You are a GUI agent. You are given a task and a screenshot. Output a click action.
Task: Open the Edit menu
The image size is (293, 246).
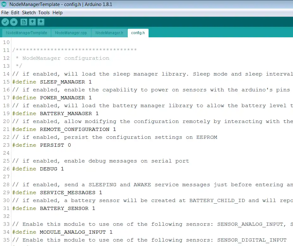(15, 13)
